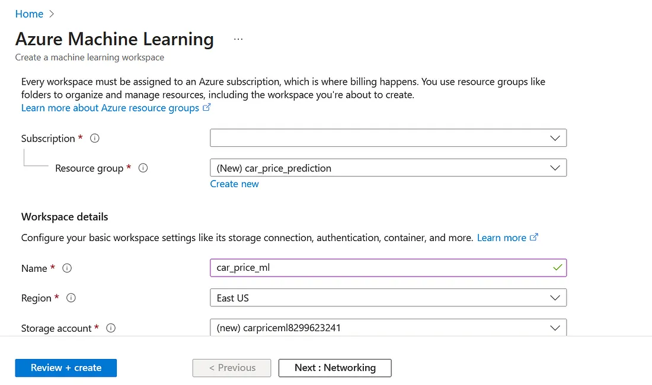Image resolution: width=652 pixels, height=385 pixels.
Task: Show info tooltip for Name field
Action: pyautogui.click(x=67, y=268)
